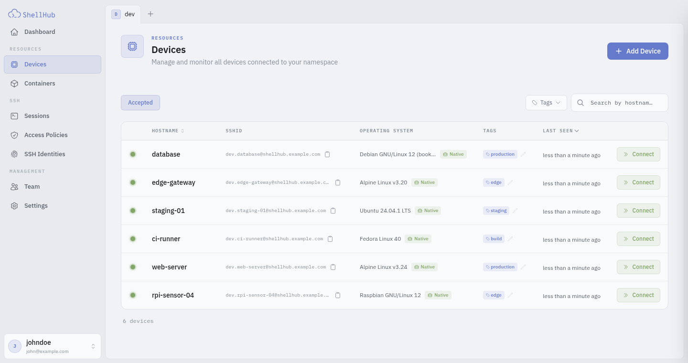Click the Add Device button
Screen dimensions: 688x363
coord(638,51)
